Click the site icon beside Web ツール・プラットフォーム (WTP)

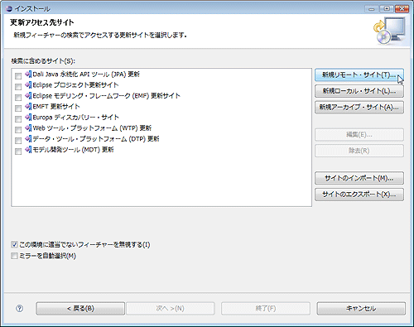click(28, 128)
